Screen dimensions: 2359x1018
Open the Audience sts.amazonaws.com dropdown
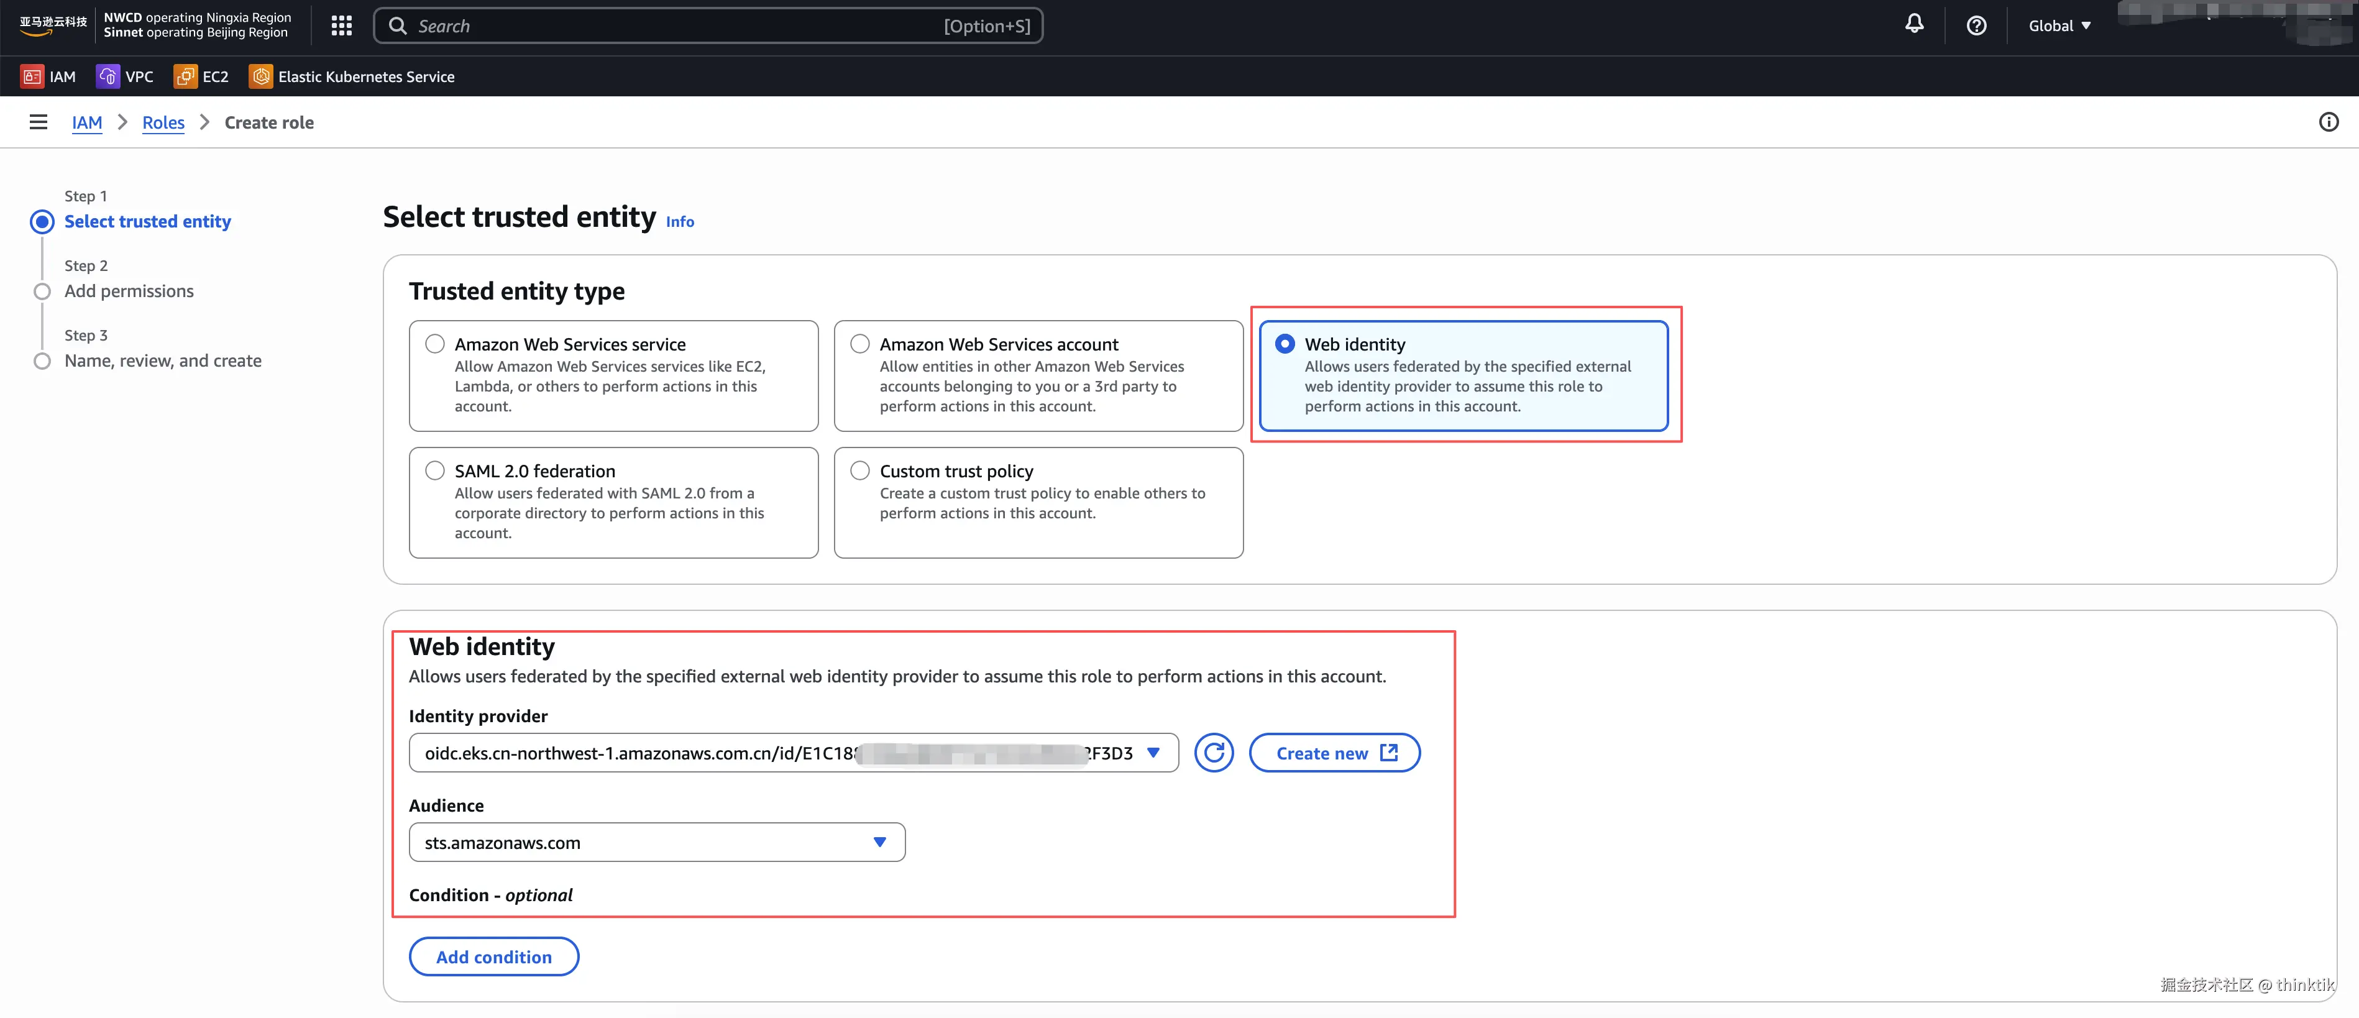click(x=657, y=842)
